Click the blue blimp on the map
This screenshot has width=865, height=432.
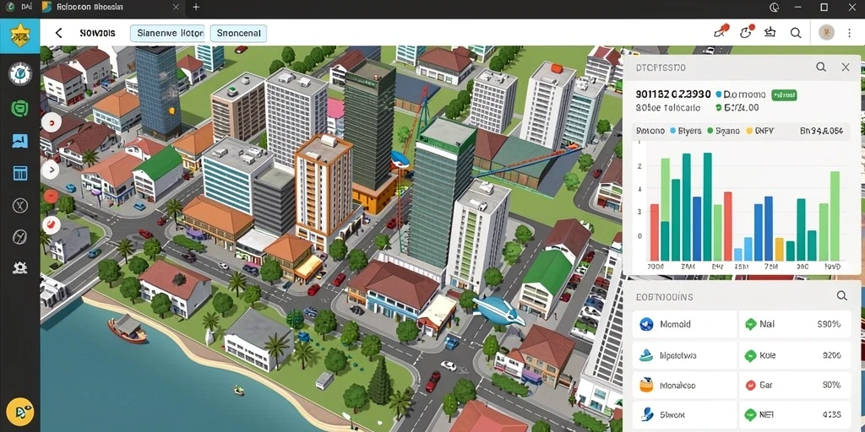(499, 310)
